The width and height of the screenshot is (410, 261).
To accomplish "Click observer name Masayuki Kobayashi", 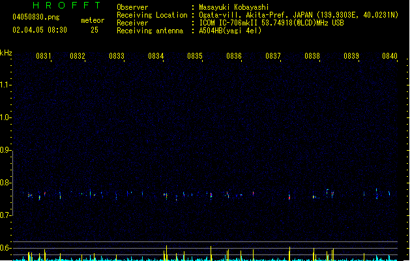I will (x=234, y=7).
